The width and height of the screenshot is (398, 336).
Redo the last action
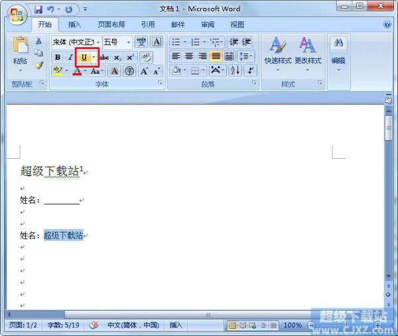click(69, 10)
